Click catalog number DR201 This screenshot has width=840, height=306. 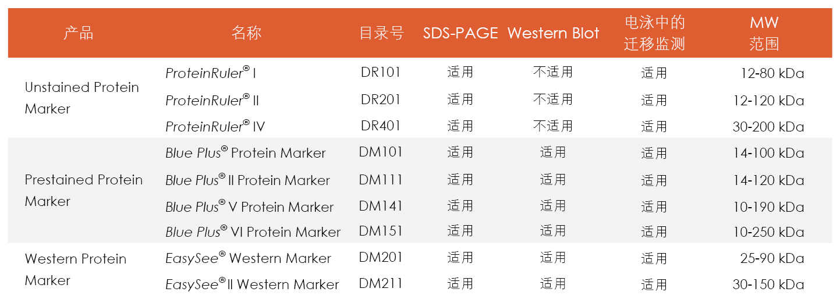[381, 99]
